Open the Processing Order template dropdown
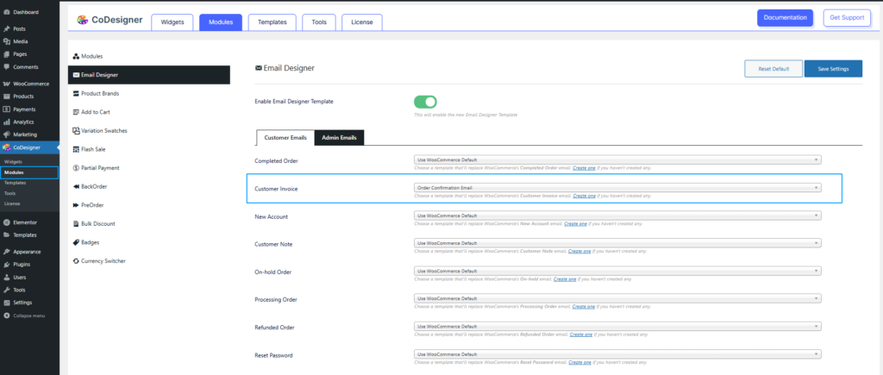The height and width of the screenshot is (375, 883). (617, 298)
